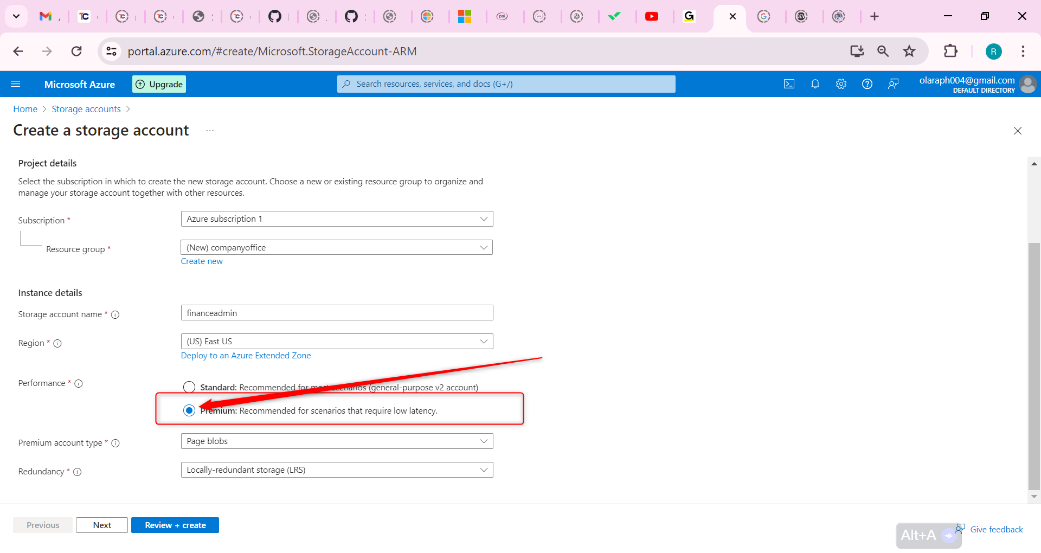The image size is (1041, 553).
Task: Open the Chrome extensions puzzle icon
Action: [950, 51]
